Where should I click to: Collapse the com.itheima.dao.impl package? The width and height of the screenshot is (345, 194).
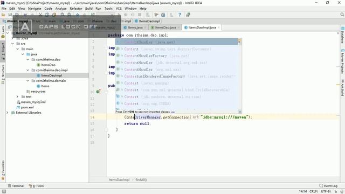27,70
